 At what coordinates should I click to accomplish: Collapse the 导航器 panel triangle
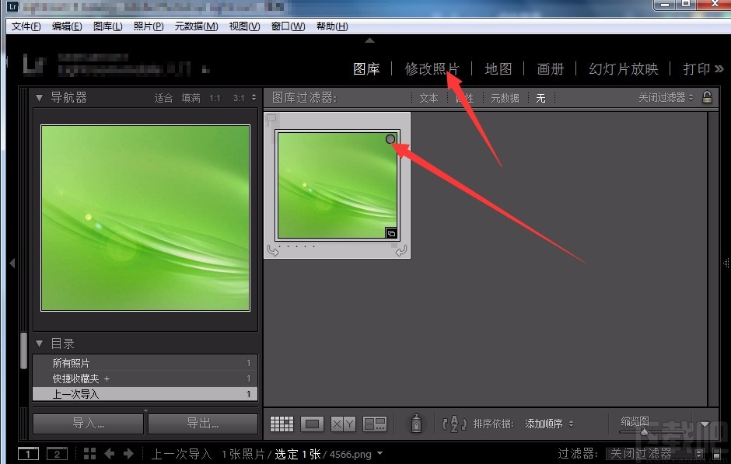pyautogui.click(x=39, y=97)
